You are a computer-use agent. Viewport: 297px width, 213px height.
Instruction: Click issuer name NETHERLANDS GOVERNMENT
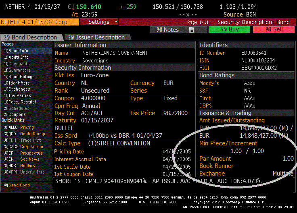115,53
